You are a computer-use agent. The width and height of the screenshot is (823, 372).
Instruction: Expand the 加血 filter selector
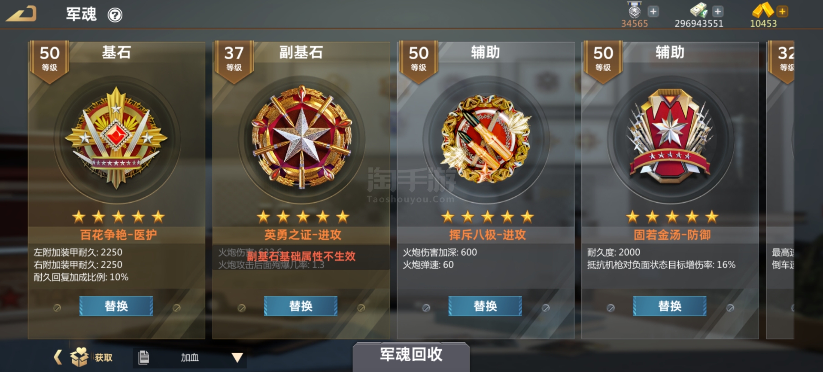(190, 358)
